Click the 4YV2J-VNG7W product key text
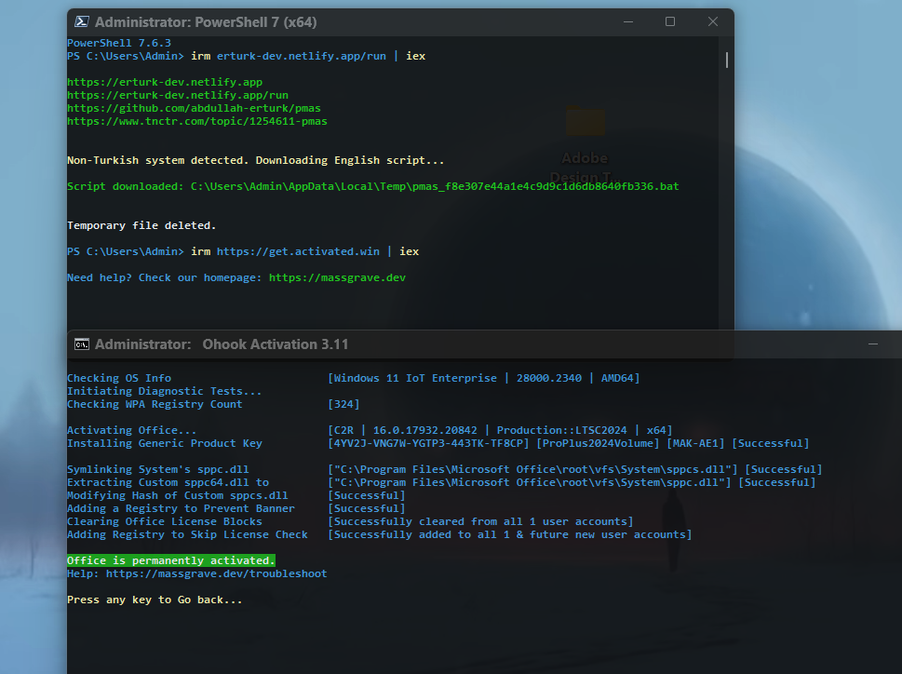The width and height of the screenshot is (902, 674). [428, 443]
